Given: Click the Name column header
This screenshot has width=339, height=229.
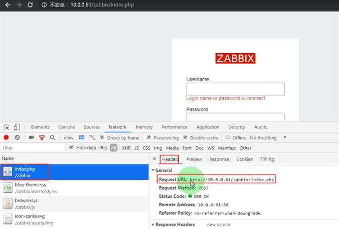Looking at the screenshot, I should [8, 158].
